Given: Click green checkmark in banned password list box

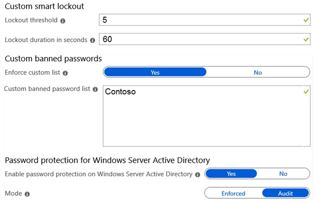Looking at the screenshot, I should click(x=306, y=92).
